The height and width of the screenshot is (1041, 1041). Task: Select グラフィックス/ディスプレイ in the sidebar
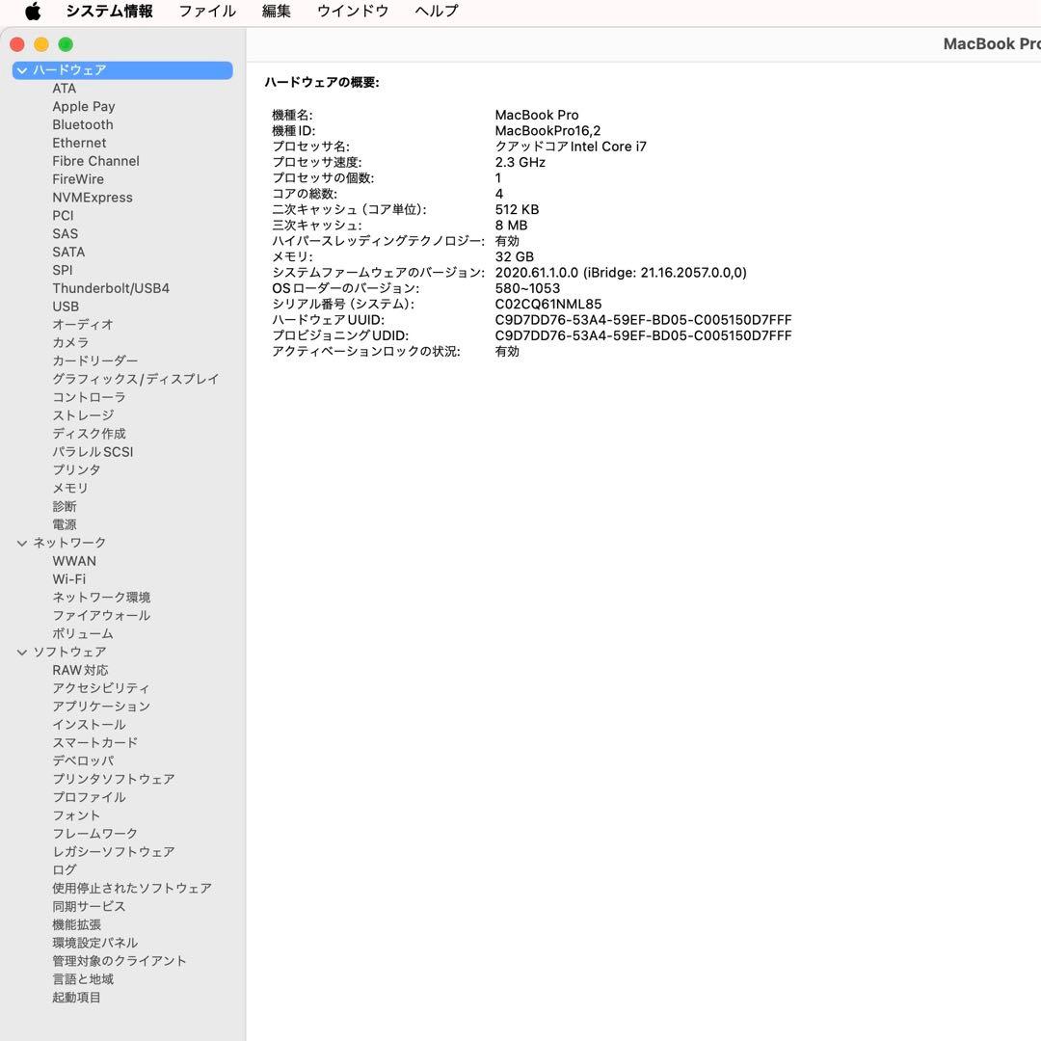click(x=136, y=379)
